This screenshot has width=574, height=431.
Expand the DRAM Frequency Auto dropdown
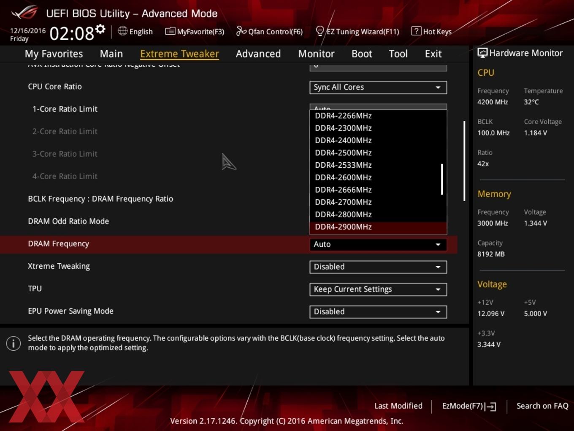click(x=378, y=244)
